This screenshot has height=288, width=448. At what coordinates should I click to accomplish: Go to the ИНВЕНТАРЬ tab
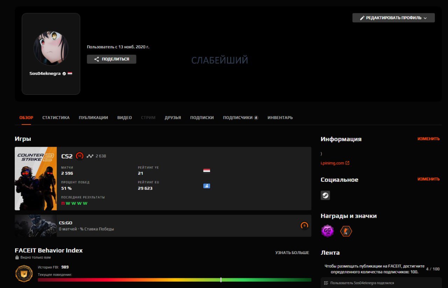click(x=280, y=118)
